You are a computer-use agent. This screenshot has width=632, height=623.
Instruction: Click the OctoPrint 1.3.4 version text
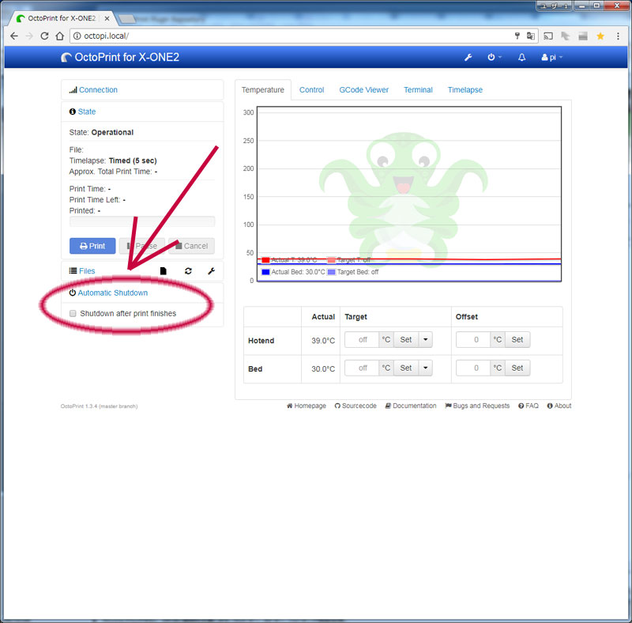point(100,406)
